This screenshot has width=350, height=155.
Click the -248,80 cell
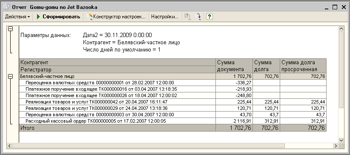(x=234, y=95)
